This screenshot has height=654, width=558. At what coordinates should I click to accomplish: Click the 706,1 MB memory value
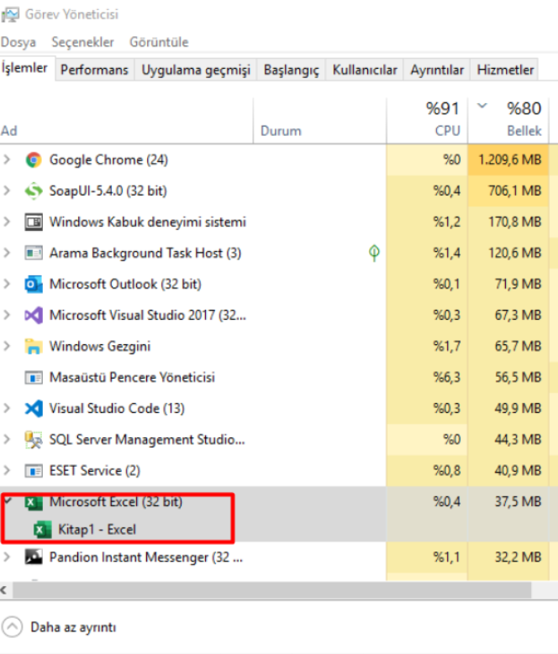[x=515, y=191]
